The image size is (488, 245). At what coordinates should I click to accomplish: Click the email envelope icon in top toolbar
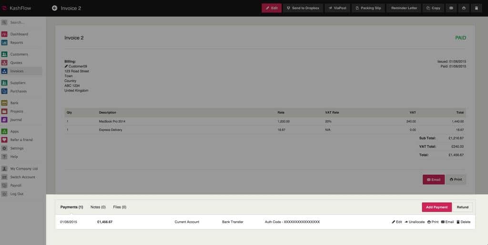click(451, 8)
